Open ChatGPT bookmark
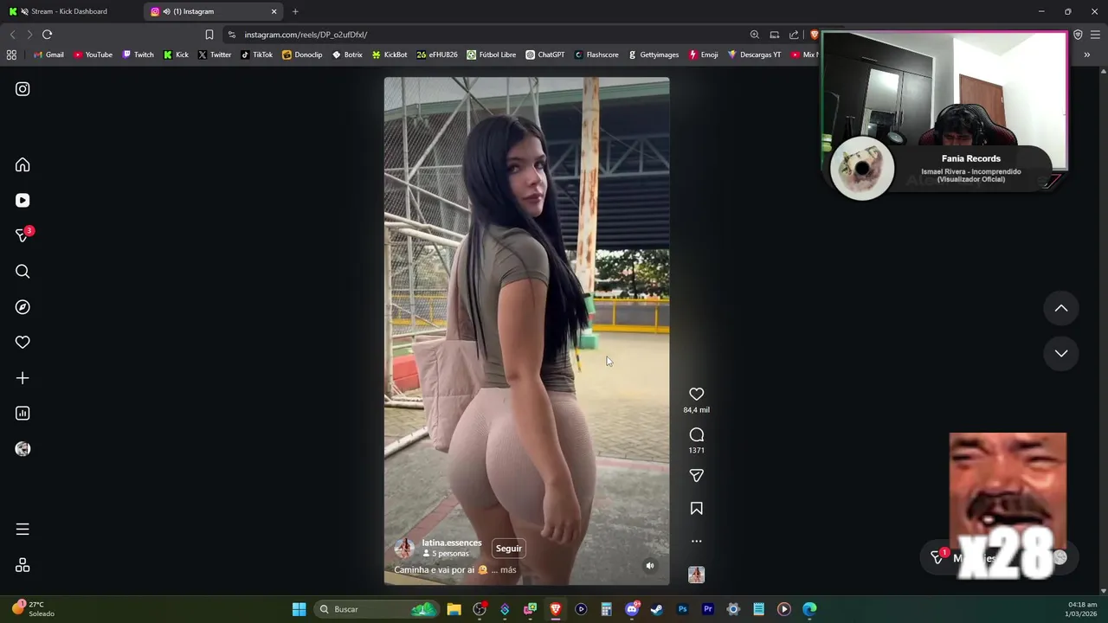The height and width of the screenshot is (623, 1108). (545, 55)
